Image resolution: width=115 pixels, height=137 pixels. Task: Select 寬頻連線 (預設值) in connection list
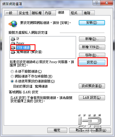[x=29, y=52]
